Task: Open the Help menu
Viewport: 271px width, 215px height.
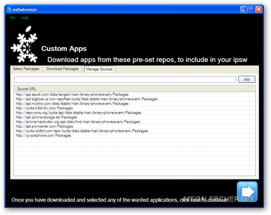Action: pyautogui.click(x=25, y=18)
